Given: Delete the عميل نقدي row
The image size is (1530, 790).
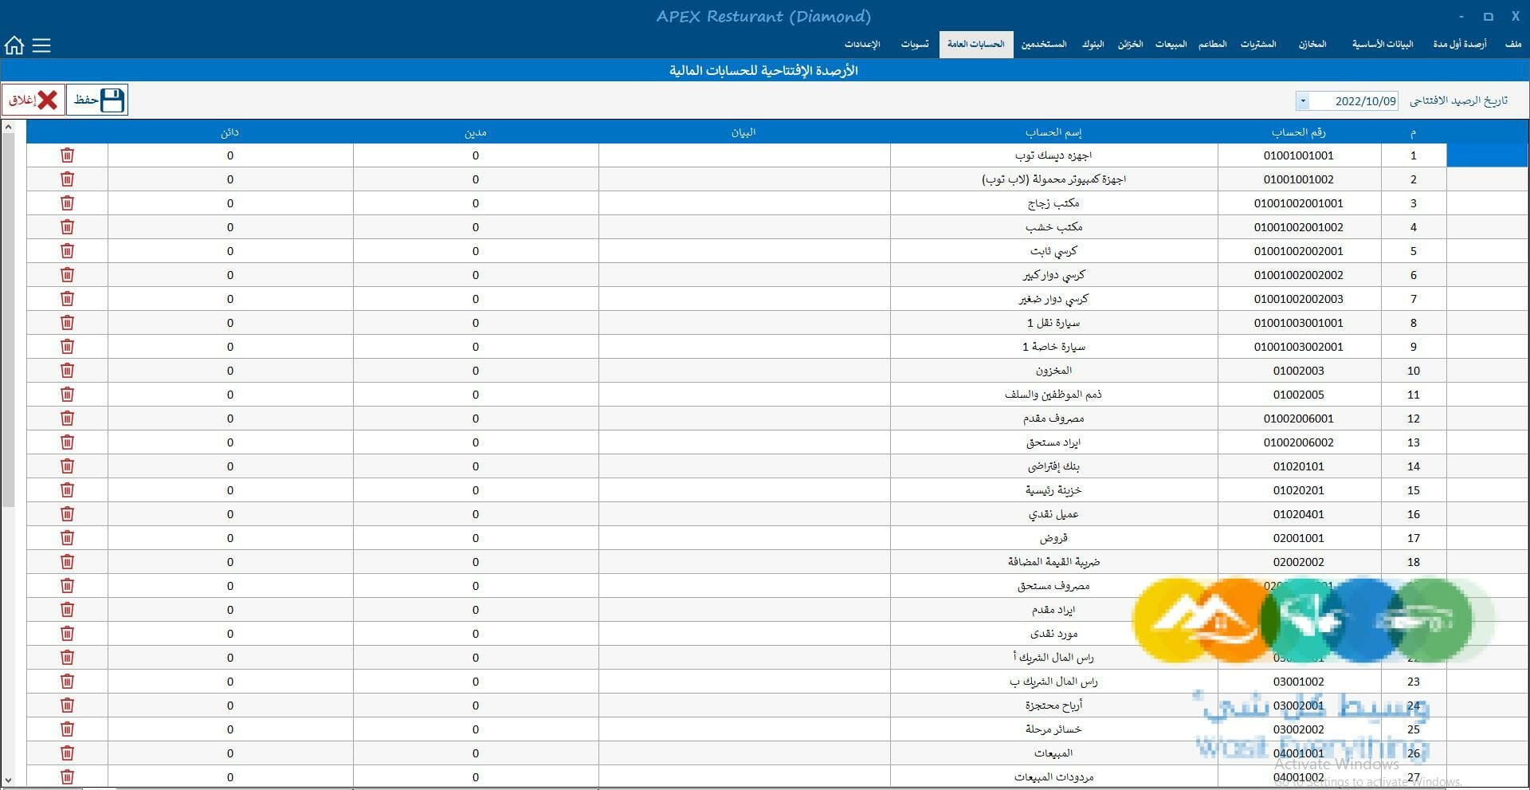Looking at the screenshot, I should coord(67,513).
